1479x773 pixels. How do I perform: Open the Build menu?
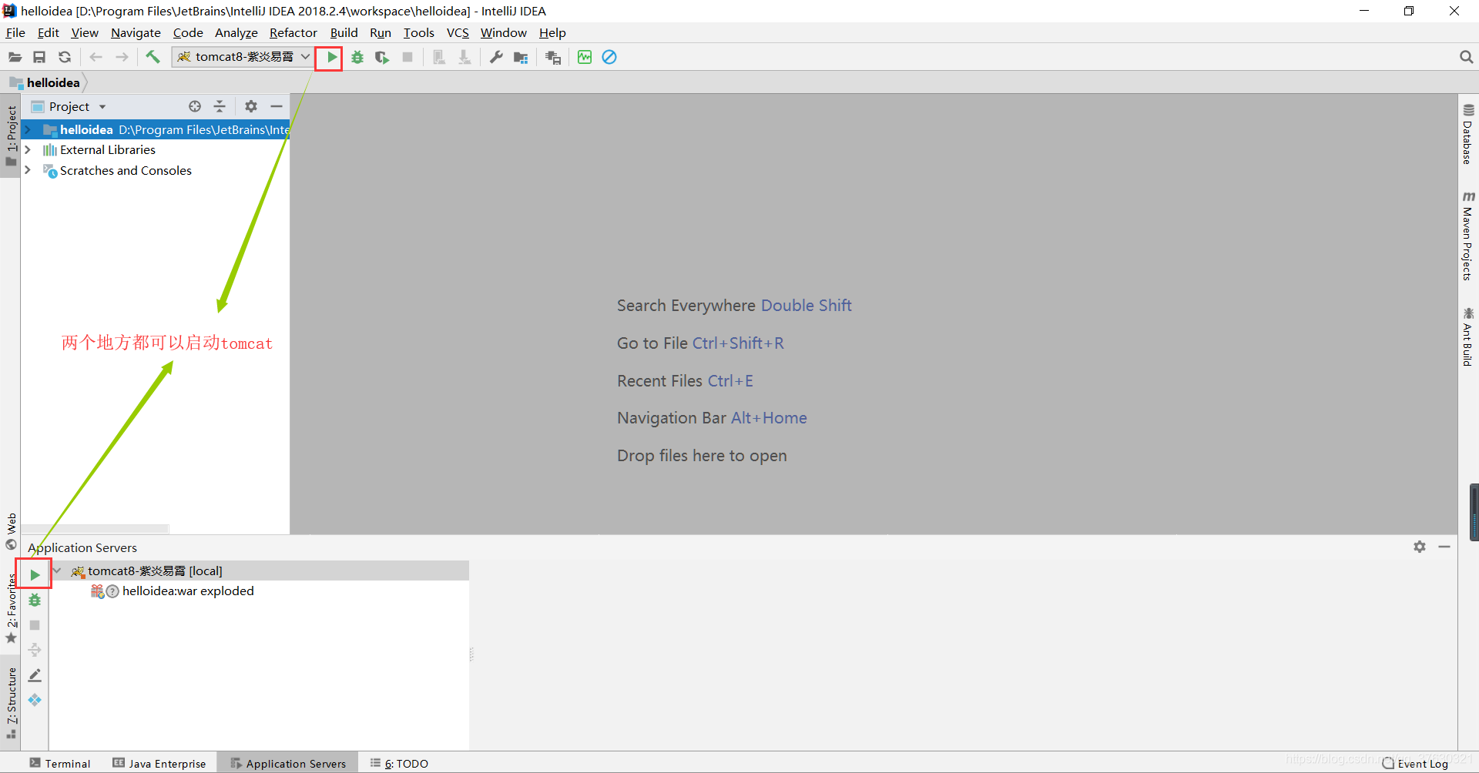(344, 32)
